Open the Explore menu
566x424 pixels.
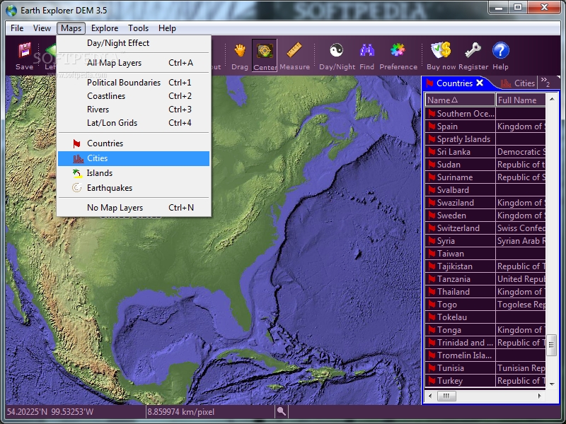[105, 28]
